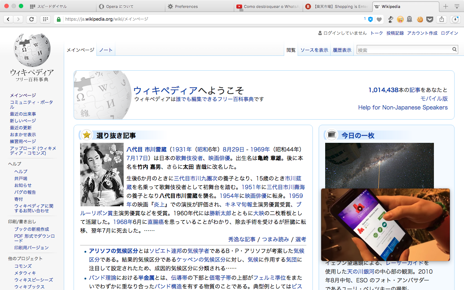Open the winking emoji extension
This screenshot has height=290, width=464.
tap(400, 19)
